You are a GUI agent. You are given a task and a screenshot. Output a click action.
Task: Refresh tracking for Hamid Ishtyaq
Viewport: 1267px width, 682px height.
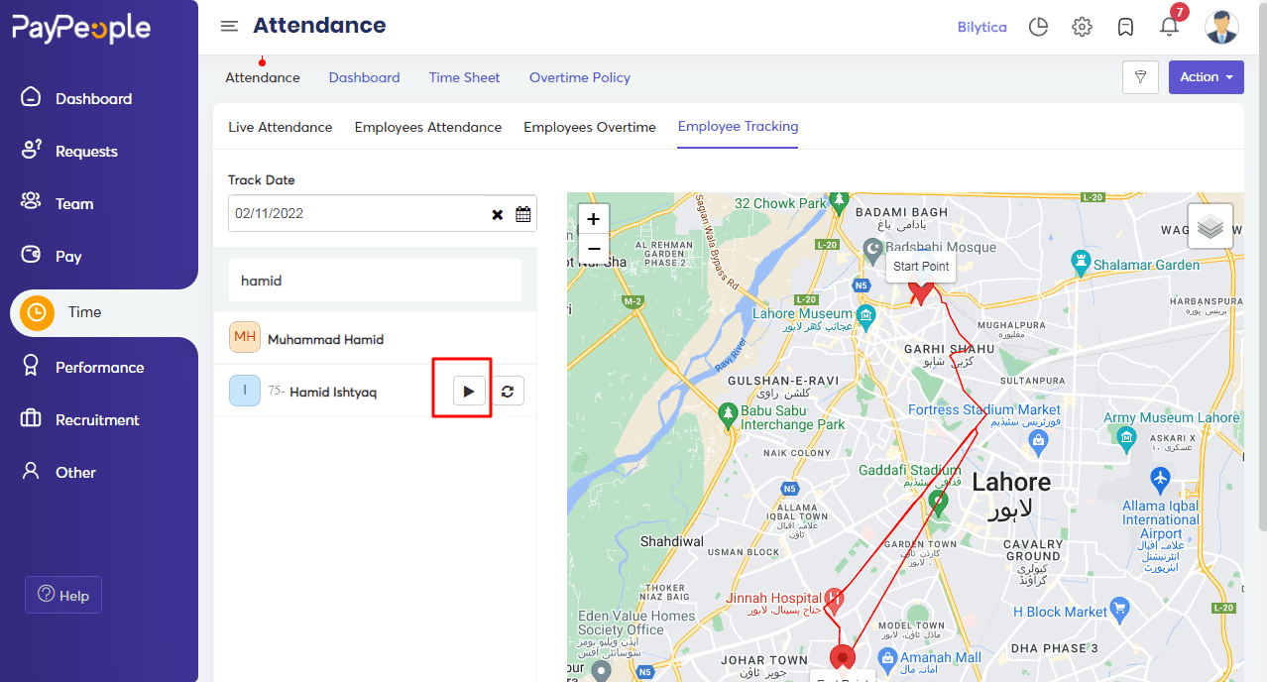click(x=508, y=392)
